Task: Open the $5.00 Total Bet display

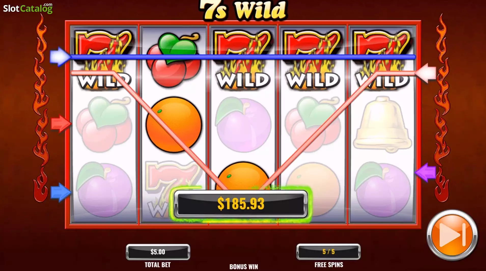Action: (x=158, y=252)
